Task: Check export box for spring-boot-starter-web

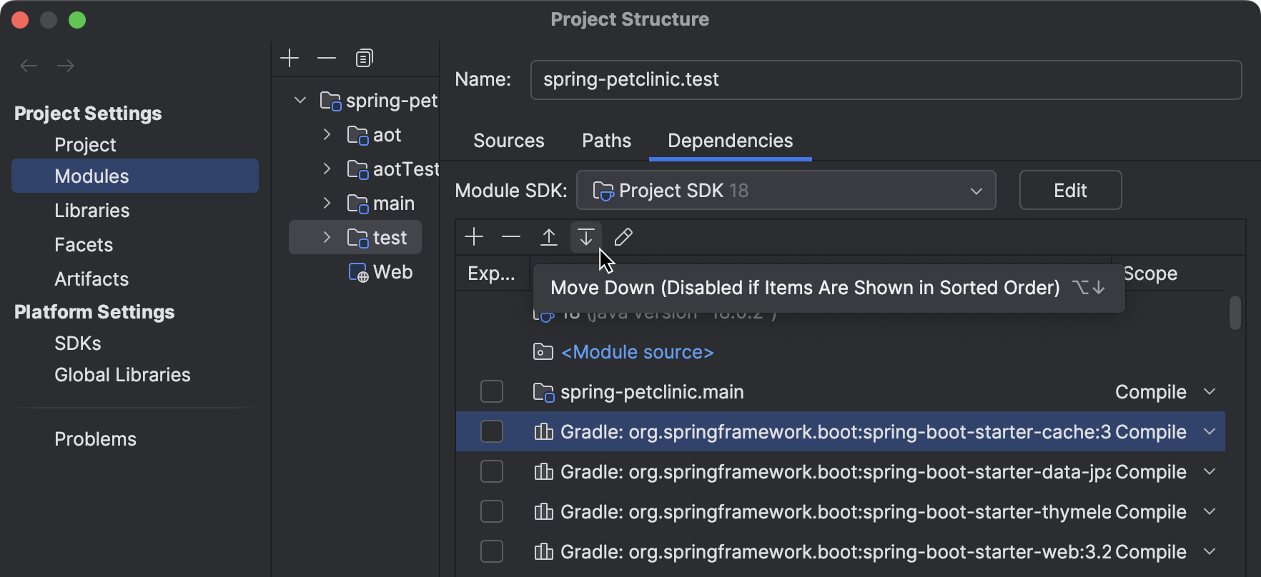Action: pos(492,552)
